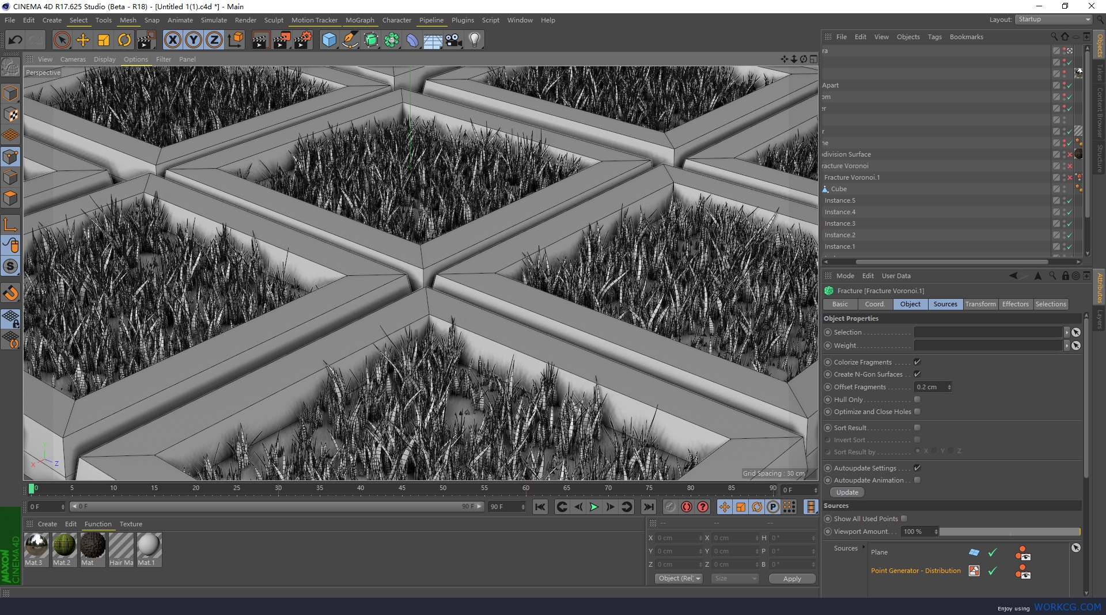The width and height of the screenshot is (1106, 615).
Task: Toggle Autoupdate Settings checkbox
Action: coord(917,468)
